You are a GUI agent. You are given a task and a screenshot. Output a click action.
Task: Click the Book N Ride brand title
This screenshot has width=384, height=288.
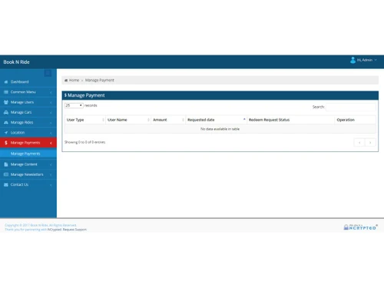pyautogui.click(x=16, y=62)
